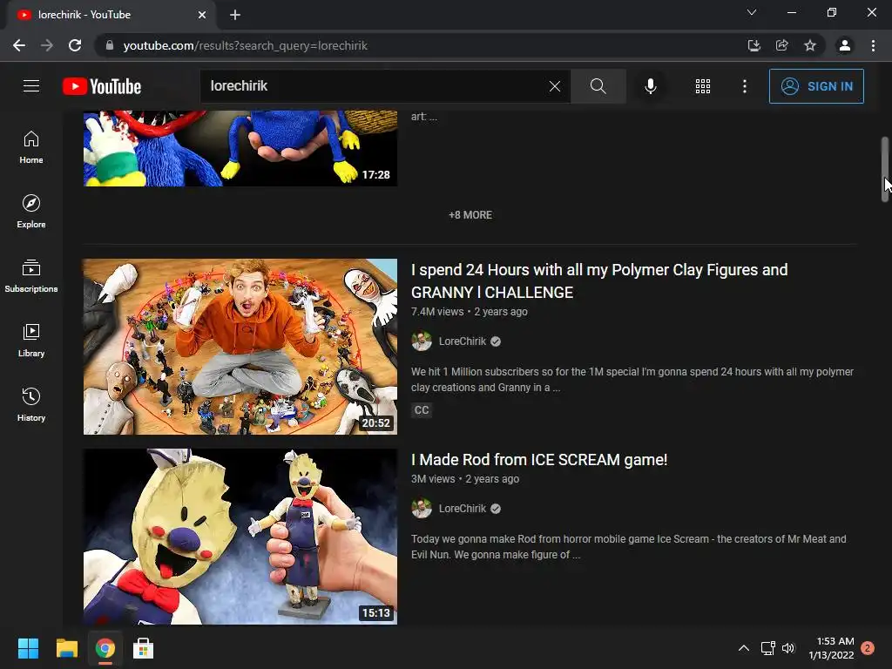This screenshot has width=892, height=669.
Task: Click the share page icon in address bar
Action: click(x=781, y=45)
